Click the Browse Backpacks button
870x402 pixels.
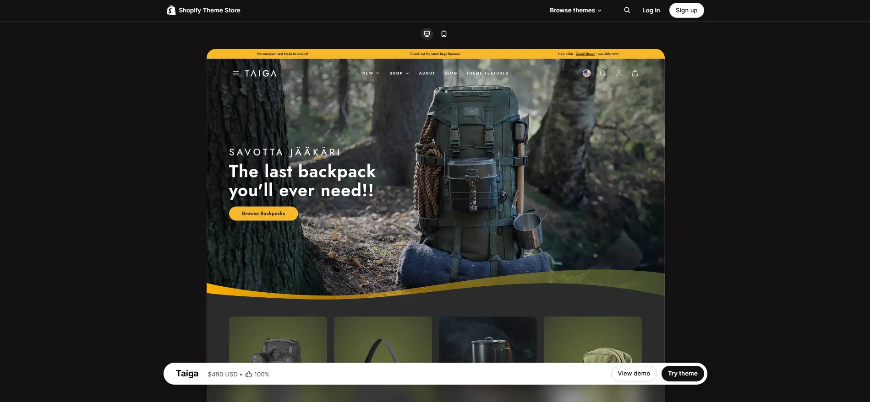coord(263,214)
